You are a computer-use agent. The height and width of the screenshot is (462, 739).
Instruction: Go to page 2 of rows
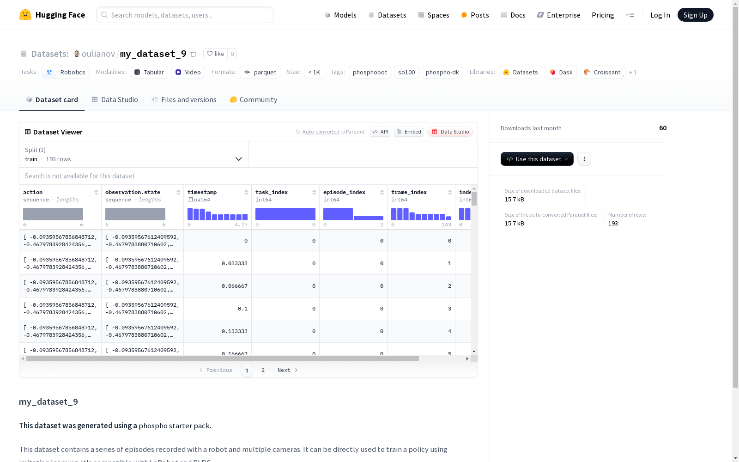[x=263, y=370]
